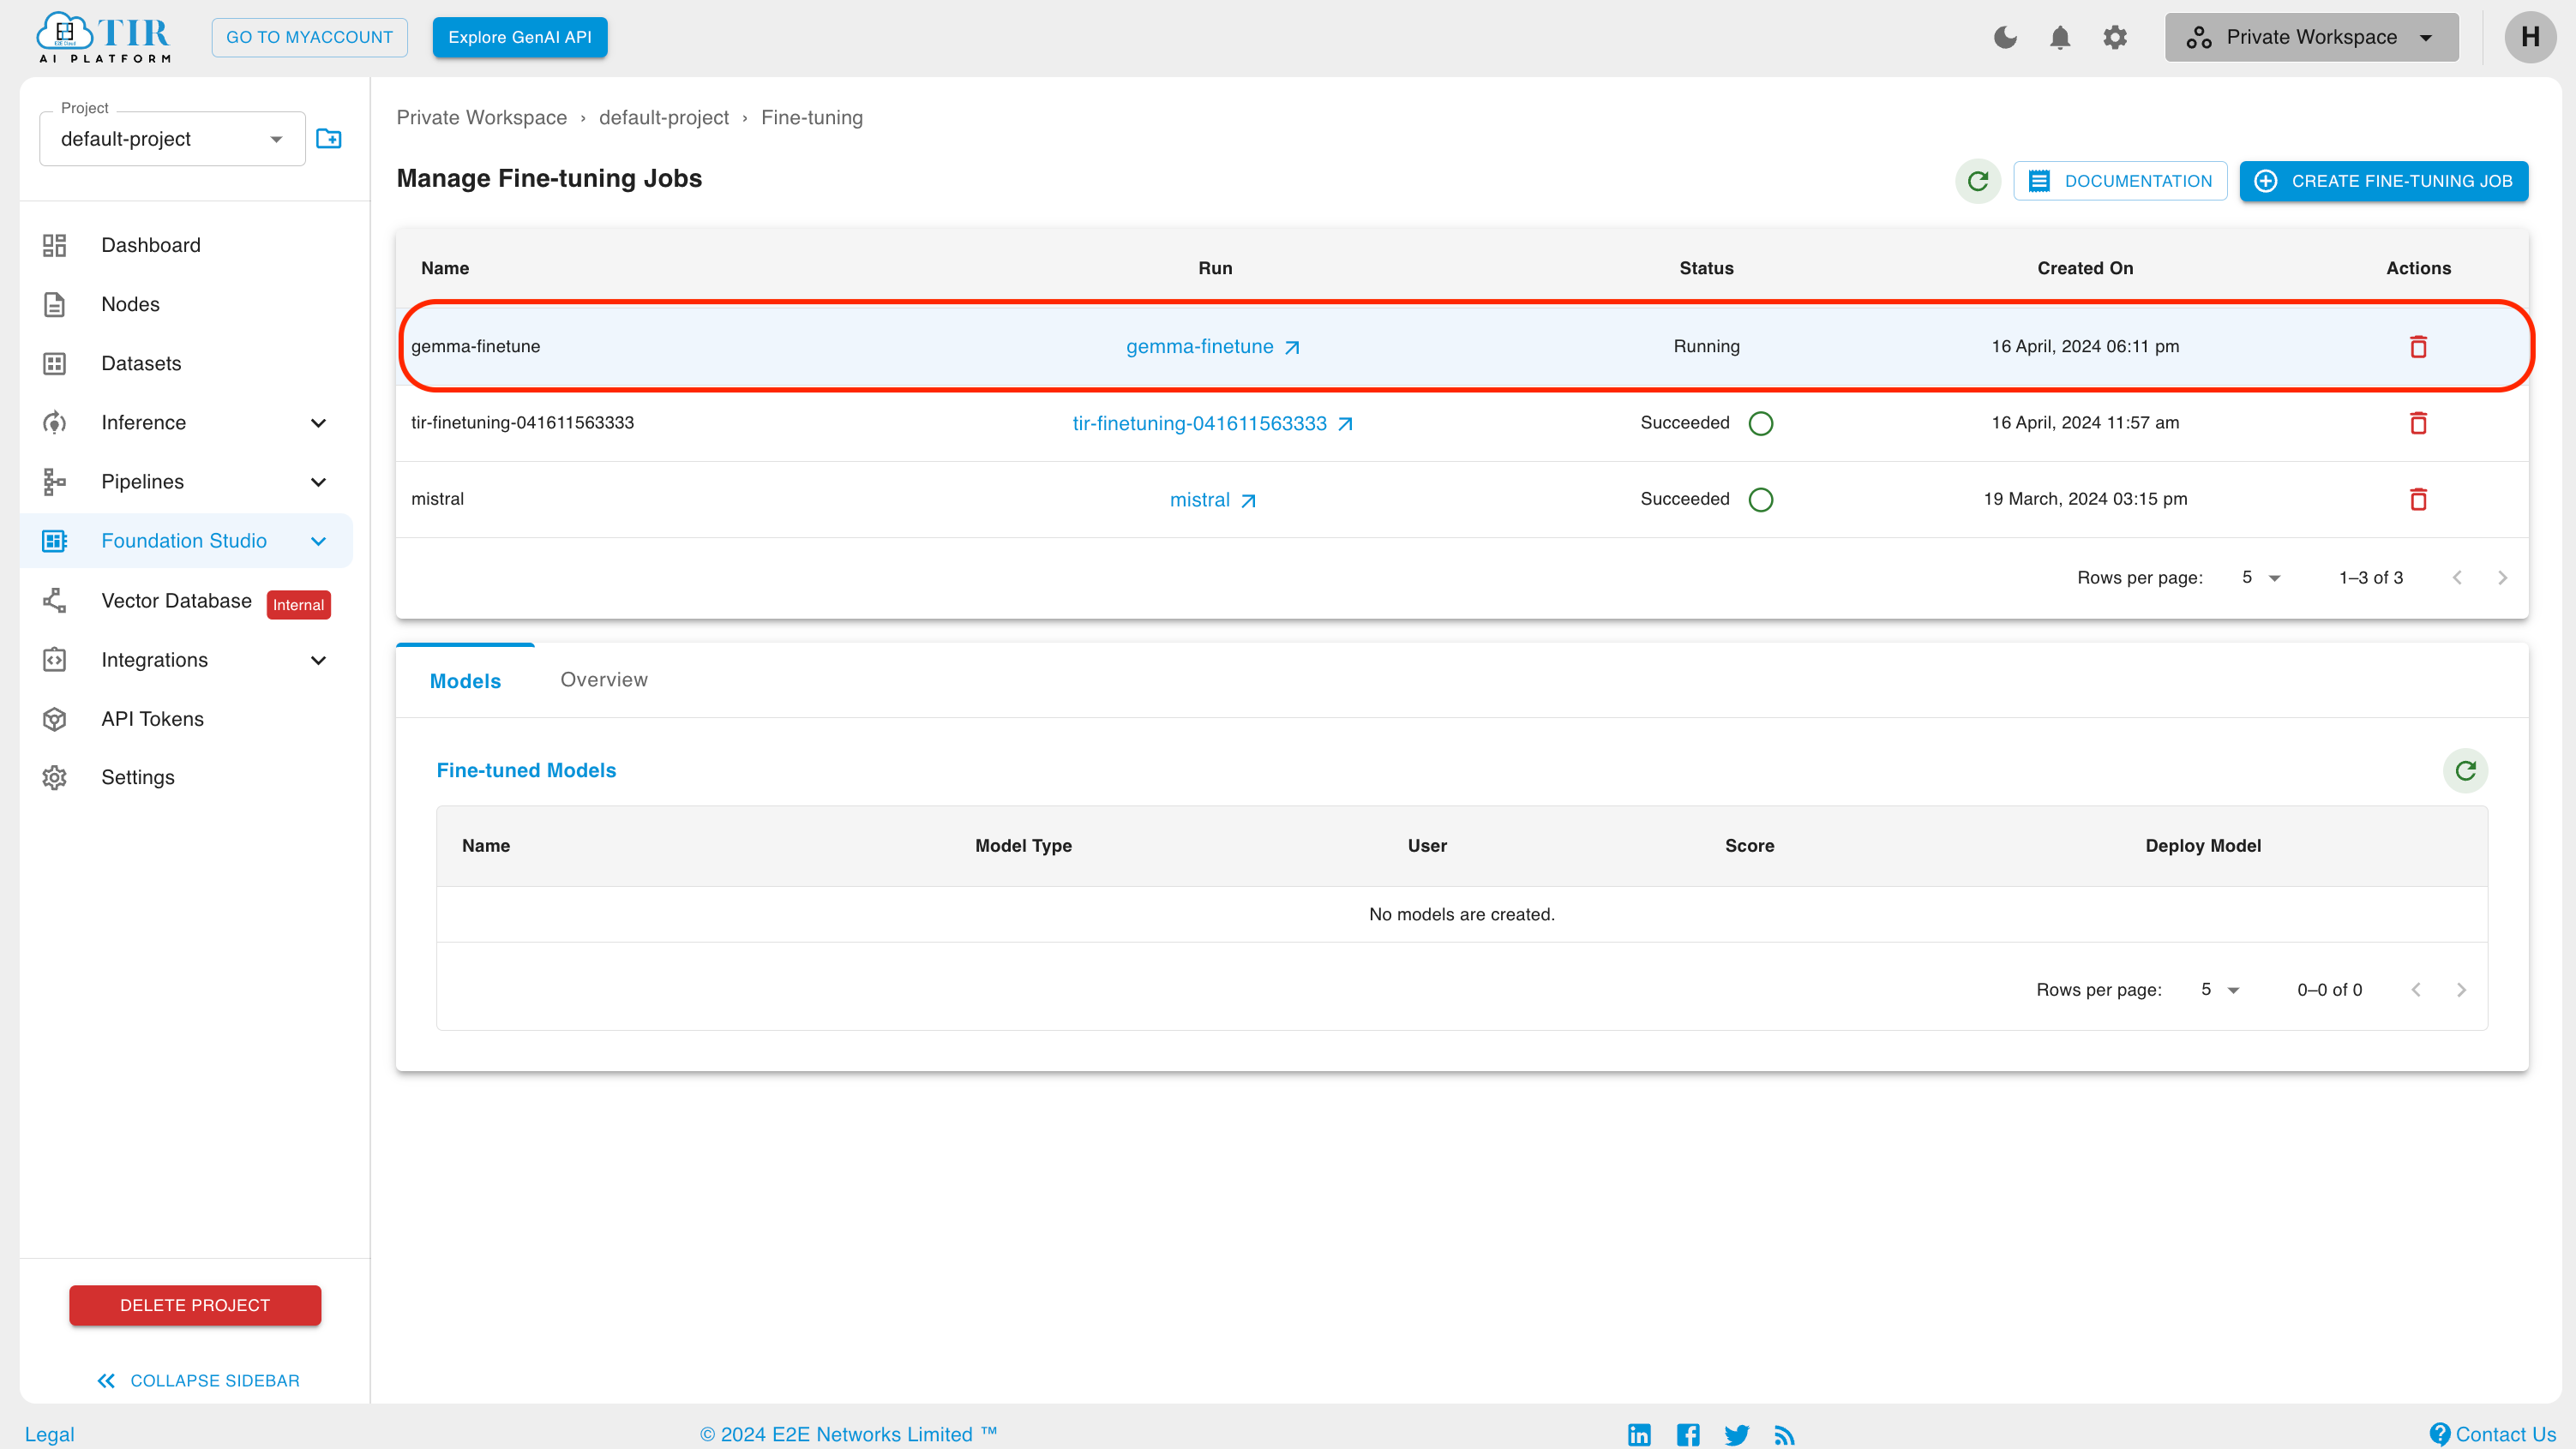Viewport: 2576px width, 1449px height.
Task: Open Dashboard in the sidebar
Action: (150, 245)
